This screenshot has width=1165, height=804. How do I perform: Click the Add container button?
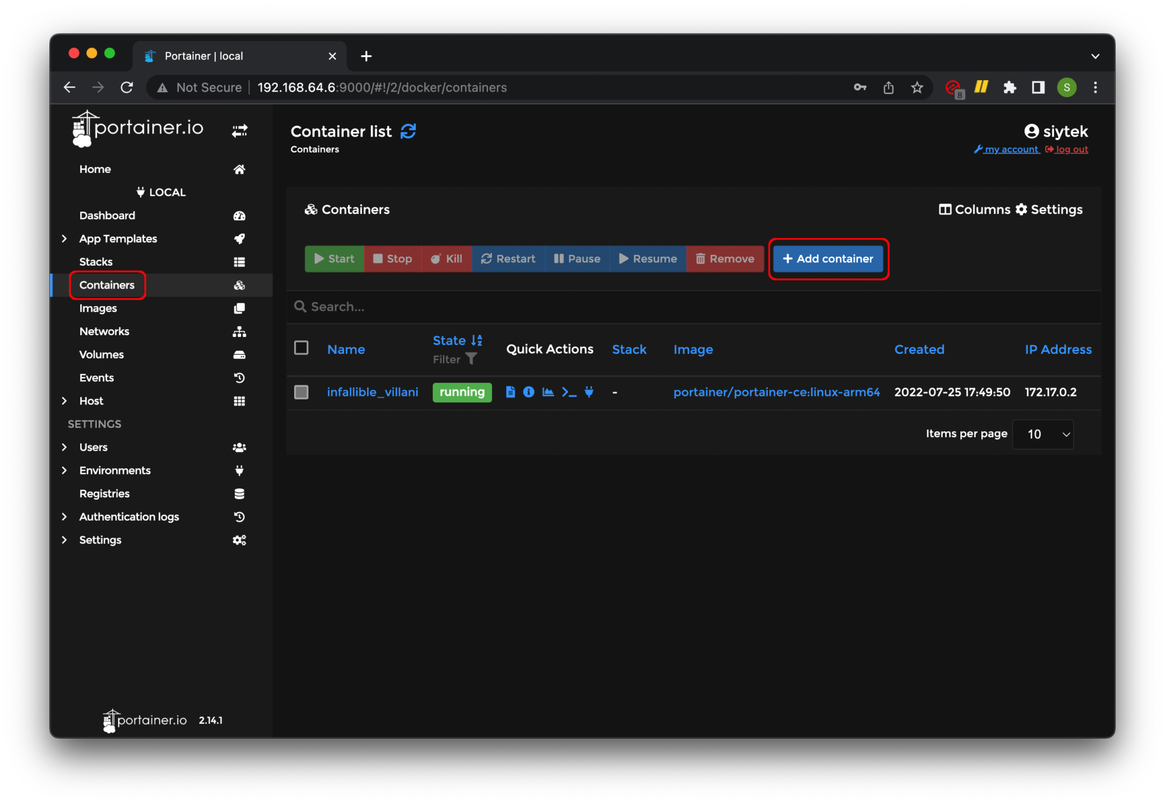828,258
